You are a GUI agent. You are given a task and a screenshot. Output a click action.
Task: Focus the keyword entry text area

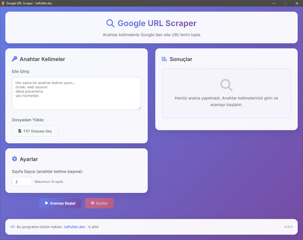(x=76, y=93)
